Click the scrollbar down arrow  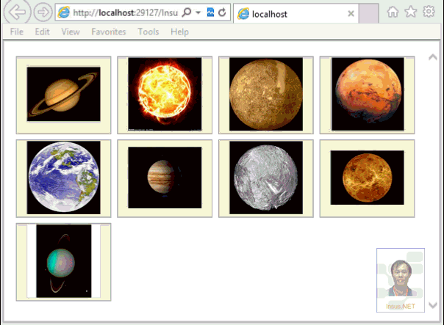432,305
